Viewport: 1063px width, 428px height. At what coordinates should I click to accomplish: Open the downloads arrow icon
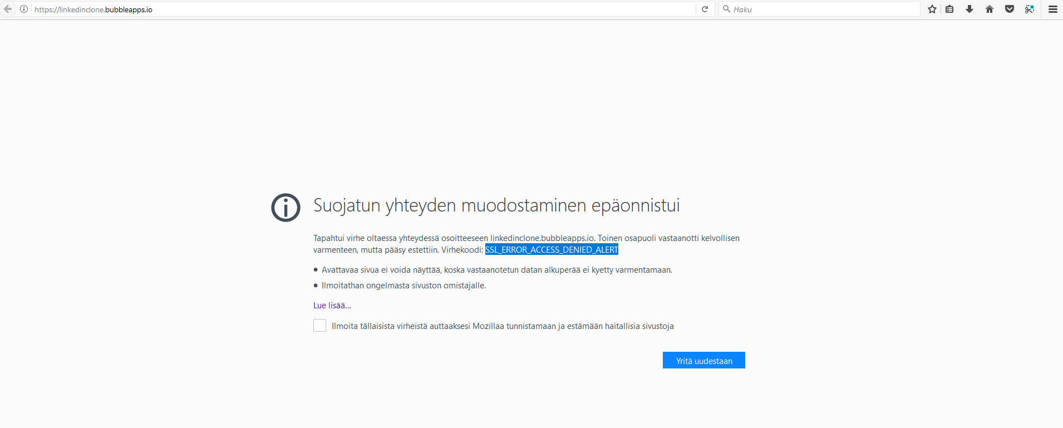click(x=970, y=9)
